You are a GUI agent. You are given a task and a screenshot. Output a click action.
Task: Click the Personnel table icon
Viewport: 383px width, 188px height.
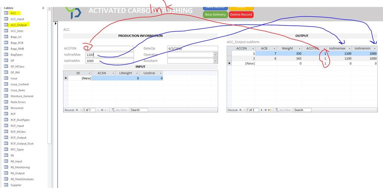click(x=6, y=108)
